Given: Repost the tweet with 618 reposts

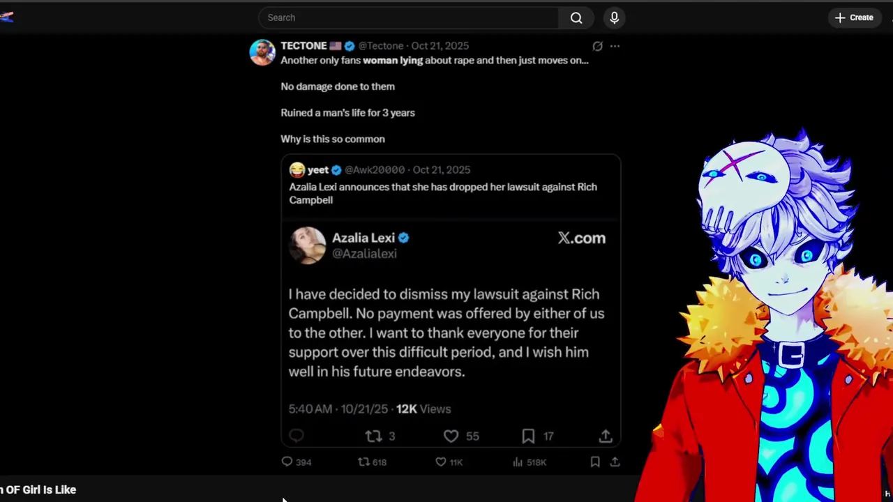Looking at the screenshot, I should pos(363,462).
